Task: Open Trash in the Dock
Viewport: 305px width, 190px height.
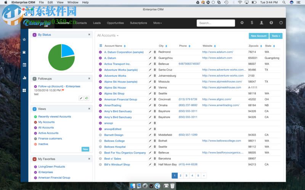Action: [x=172, y=186]
